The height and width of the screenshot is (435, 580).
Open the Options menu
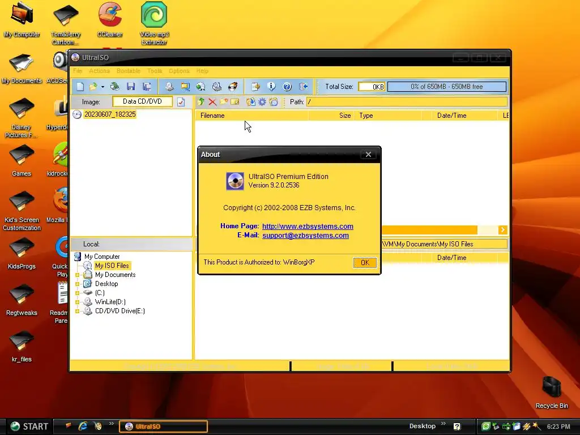click(179, 71)
